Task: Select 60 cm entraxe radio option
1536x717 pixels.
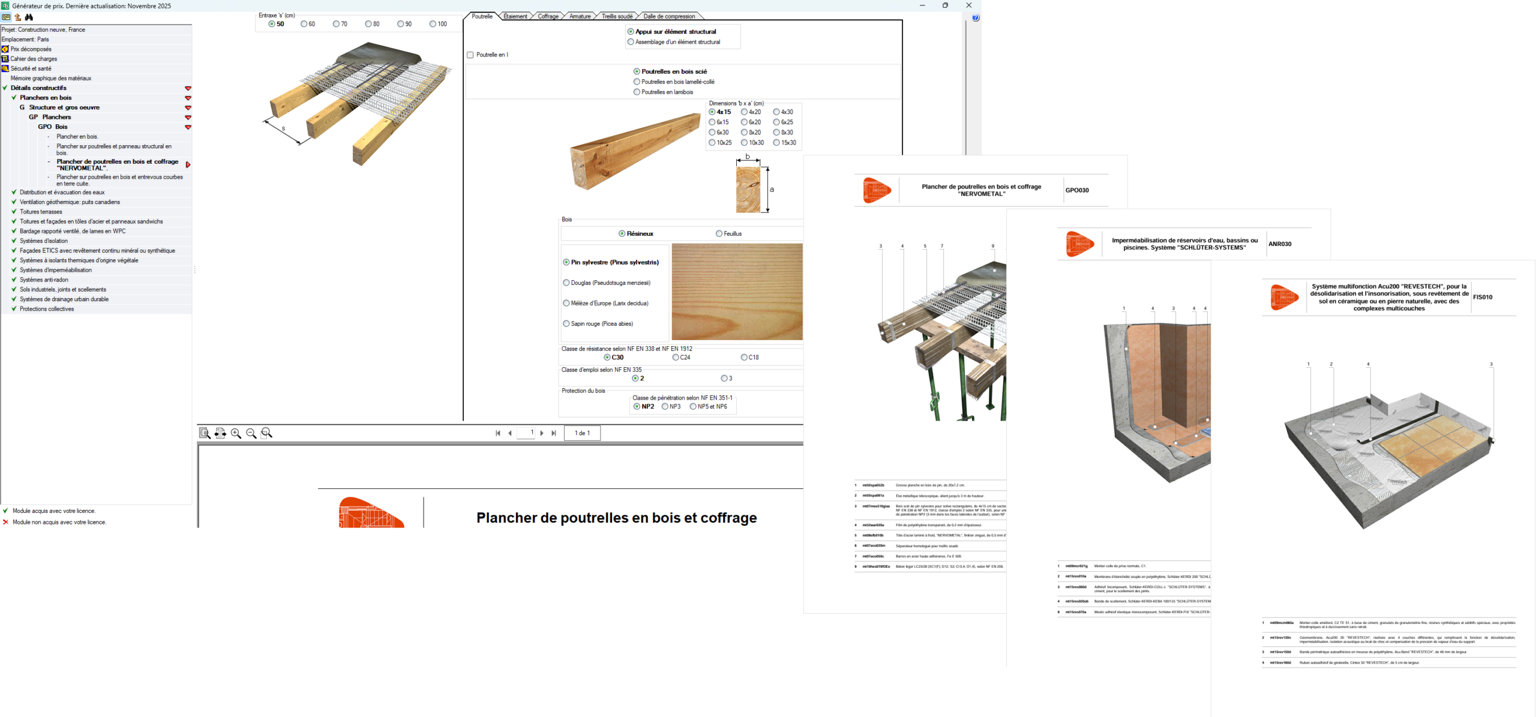Action: pyautogui.click(x=304, y=24)
